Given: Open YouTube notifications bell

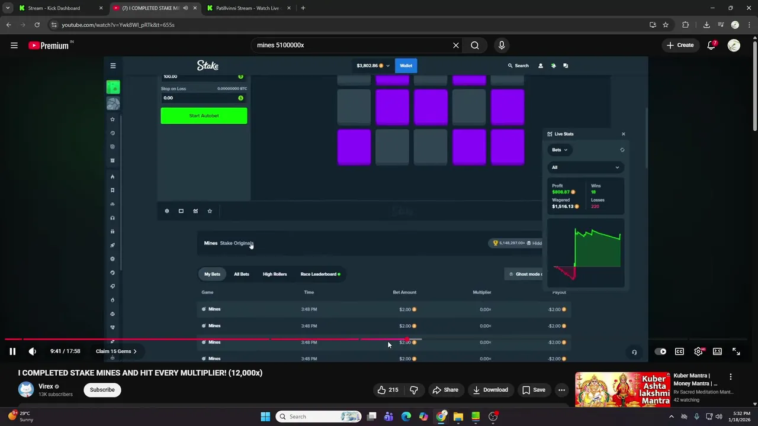Looking at the screenshot, I should point(711,45).
